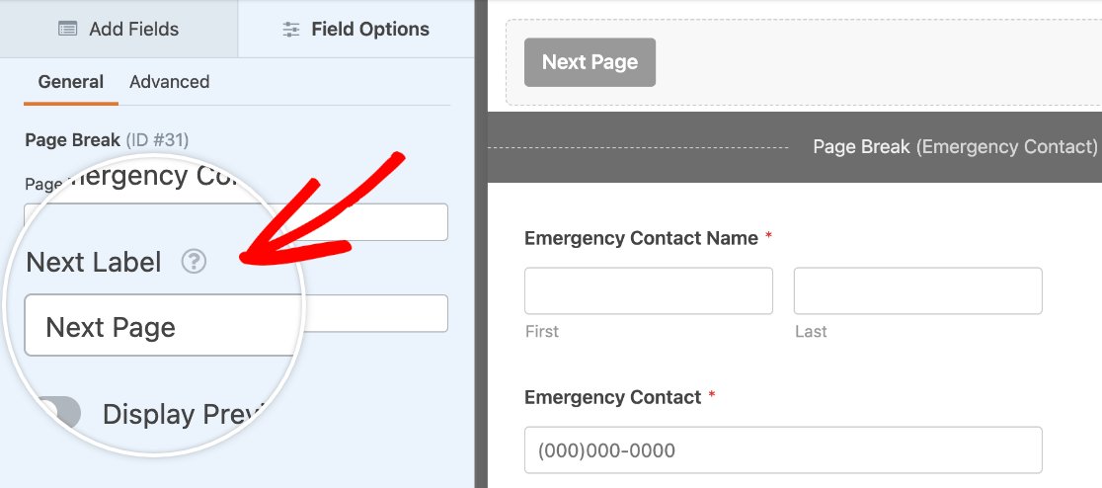
Task: Switch to the Field Options tab
Action: click(x=356, y=29)
